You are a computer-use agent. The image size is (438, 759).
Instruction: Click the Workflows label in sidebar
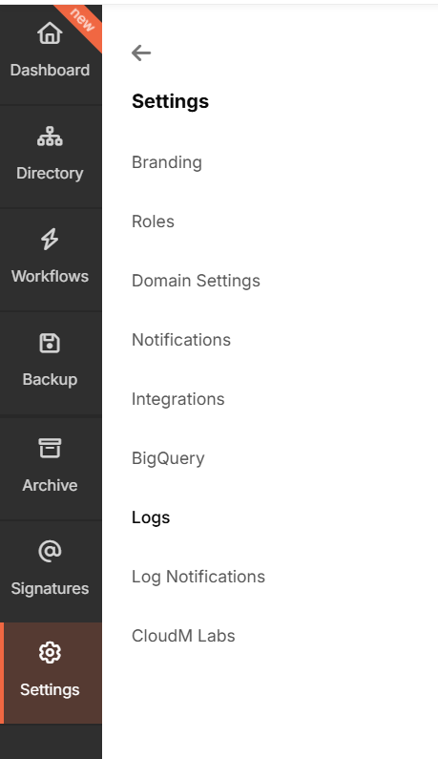[50, 276]
